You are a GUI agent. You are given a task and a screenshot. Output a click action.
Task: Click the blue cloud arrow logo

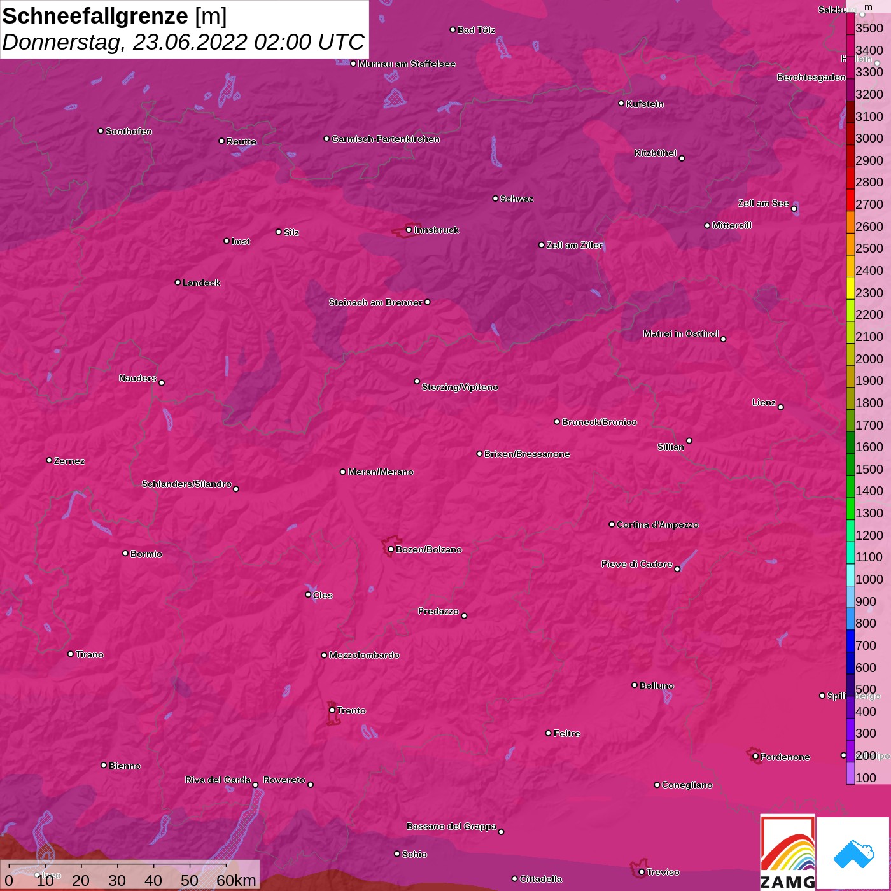(x=853, y=853)
